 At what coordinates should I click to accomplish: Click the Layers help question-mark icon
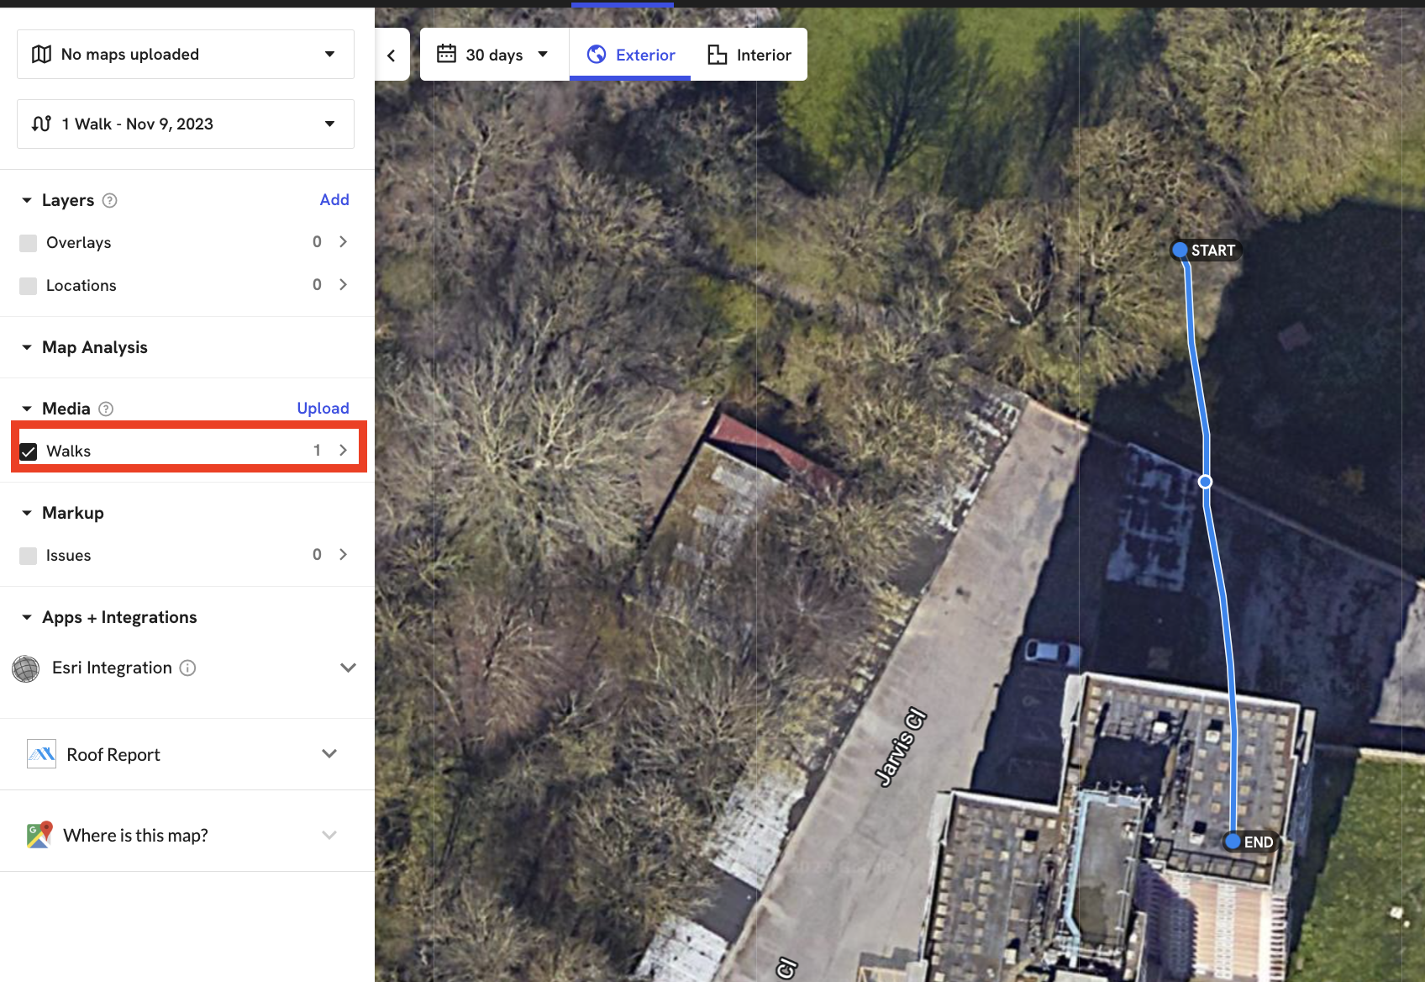109,201
